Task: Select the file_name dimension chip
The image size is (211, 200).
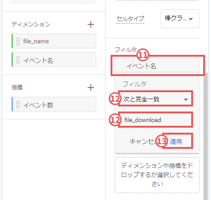Action: click(x=54, y=41)
